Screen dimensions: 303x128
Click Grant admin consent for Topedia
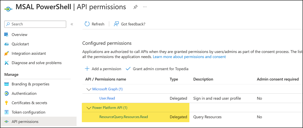[x=161, y=69]
